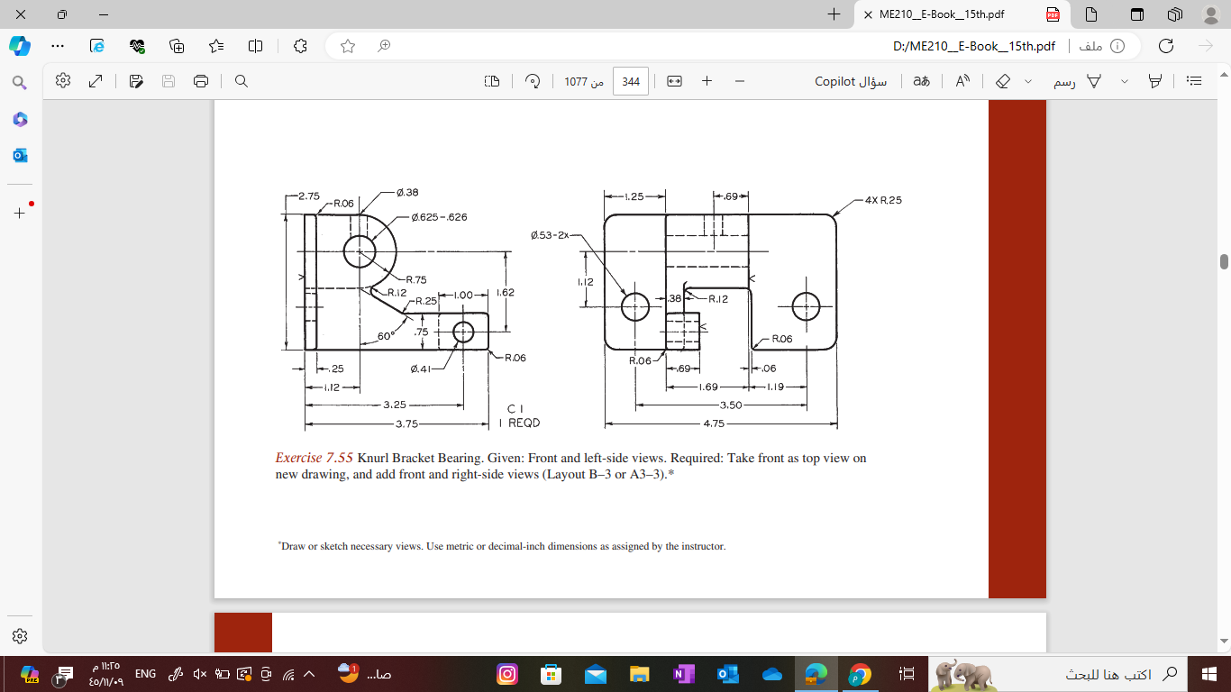Rotate the PDF page
The width and height of the screenshot is (1231, 692).
pyautogui.click(x=533, y=80)
